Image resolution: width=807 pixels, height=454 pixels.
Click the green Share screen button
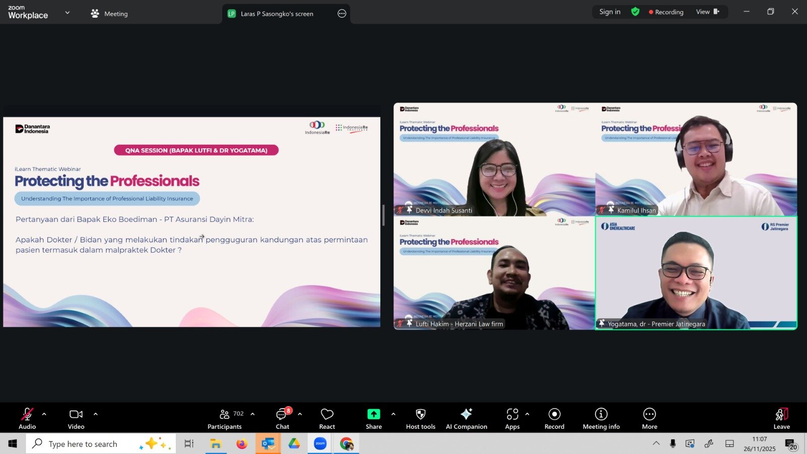click(x=374, y=419)
